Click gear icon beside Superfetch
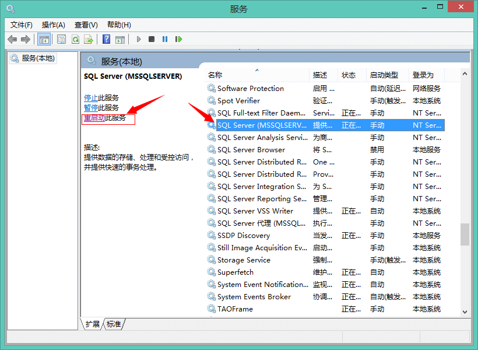The width and height of the screenshot is (478, 350). [x=212, y=272]
